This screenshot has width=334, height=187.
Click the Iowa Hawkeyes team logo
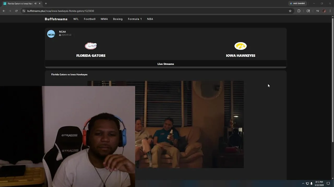[x=241, y=46]
